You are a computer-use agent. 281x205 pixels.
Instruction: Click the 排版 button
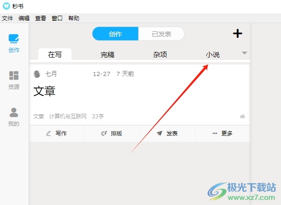(112, 134)
